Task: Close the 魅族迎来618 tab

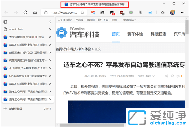Action: click(x=50, y=52)
